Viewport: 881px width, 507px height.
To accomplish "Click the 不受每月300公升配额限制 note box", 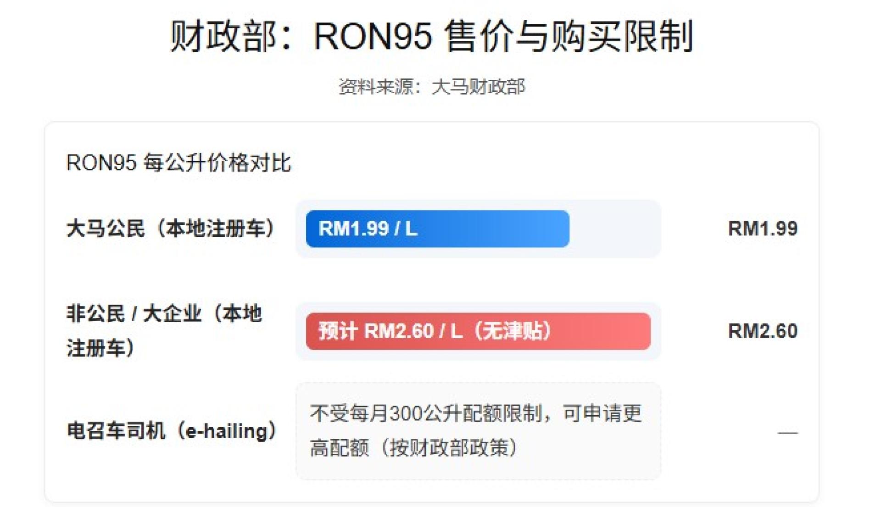I will [478, 431].
